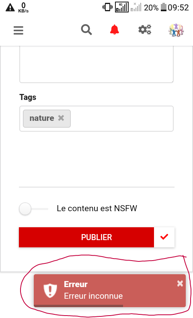This screenshot has width=193, height=318.
Task: Open the search magnifier icon
Action: pyautogui.click(x=86, y=30)
